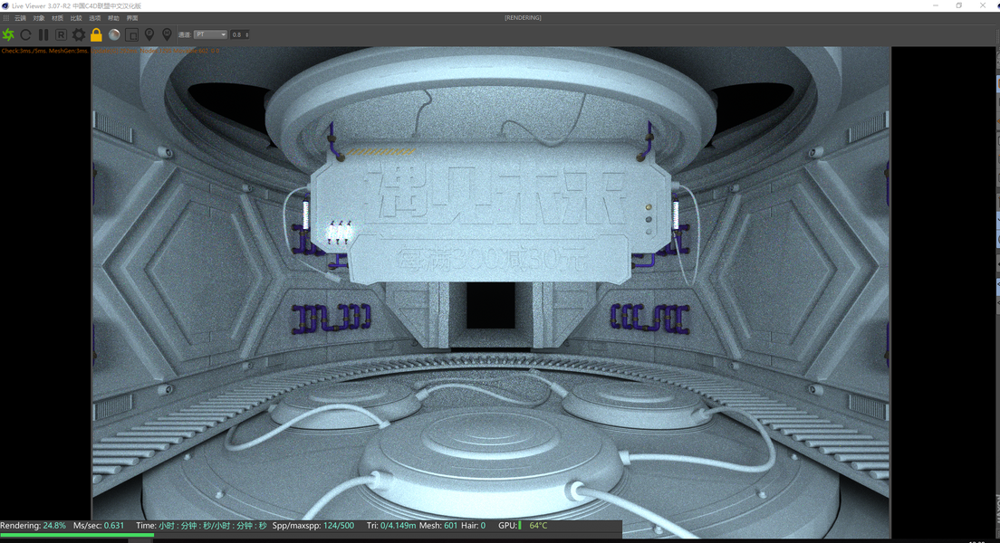
Task: Click the Rendering 24.8% status text
Action: [x=34, y=526]
